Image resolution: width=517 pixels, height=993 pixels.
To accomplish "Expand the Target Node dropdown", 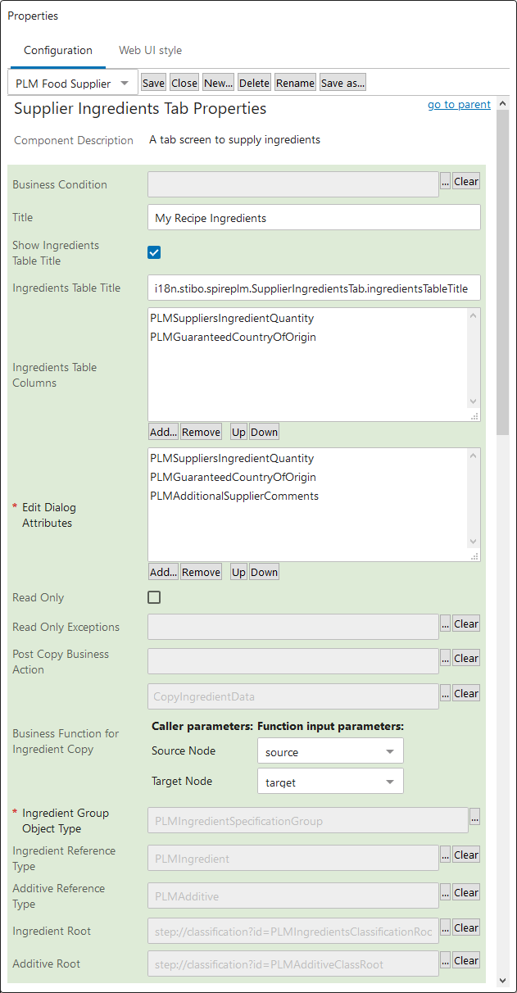I will 330,782.
